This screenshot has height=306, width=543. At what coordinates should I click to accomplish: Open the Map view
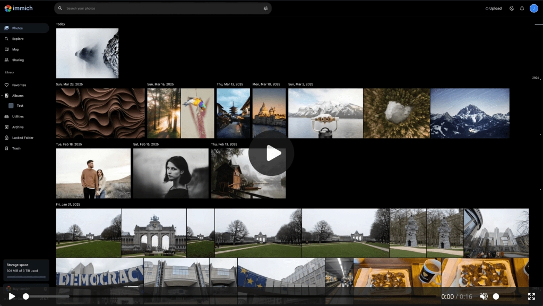15,49
